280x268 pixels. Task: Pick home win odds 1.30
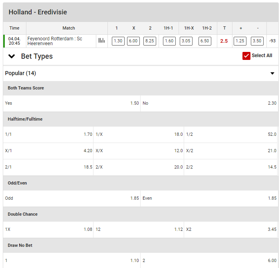pos(118,41)
